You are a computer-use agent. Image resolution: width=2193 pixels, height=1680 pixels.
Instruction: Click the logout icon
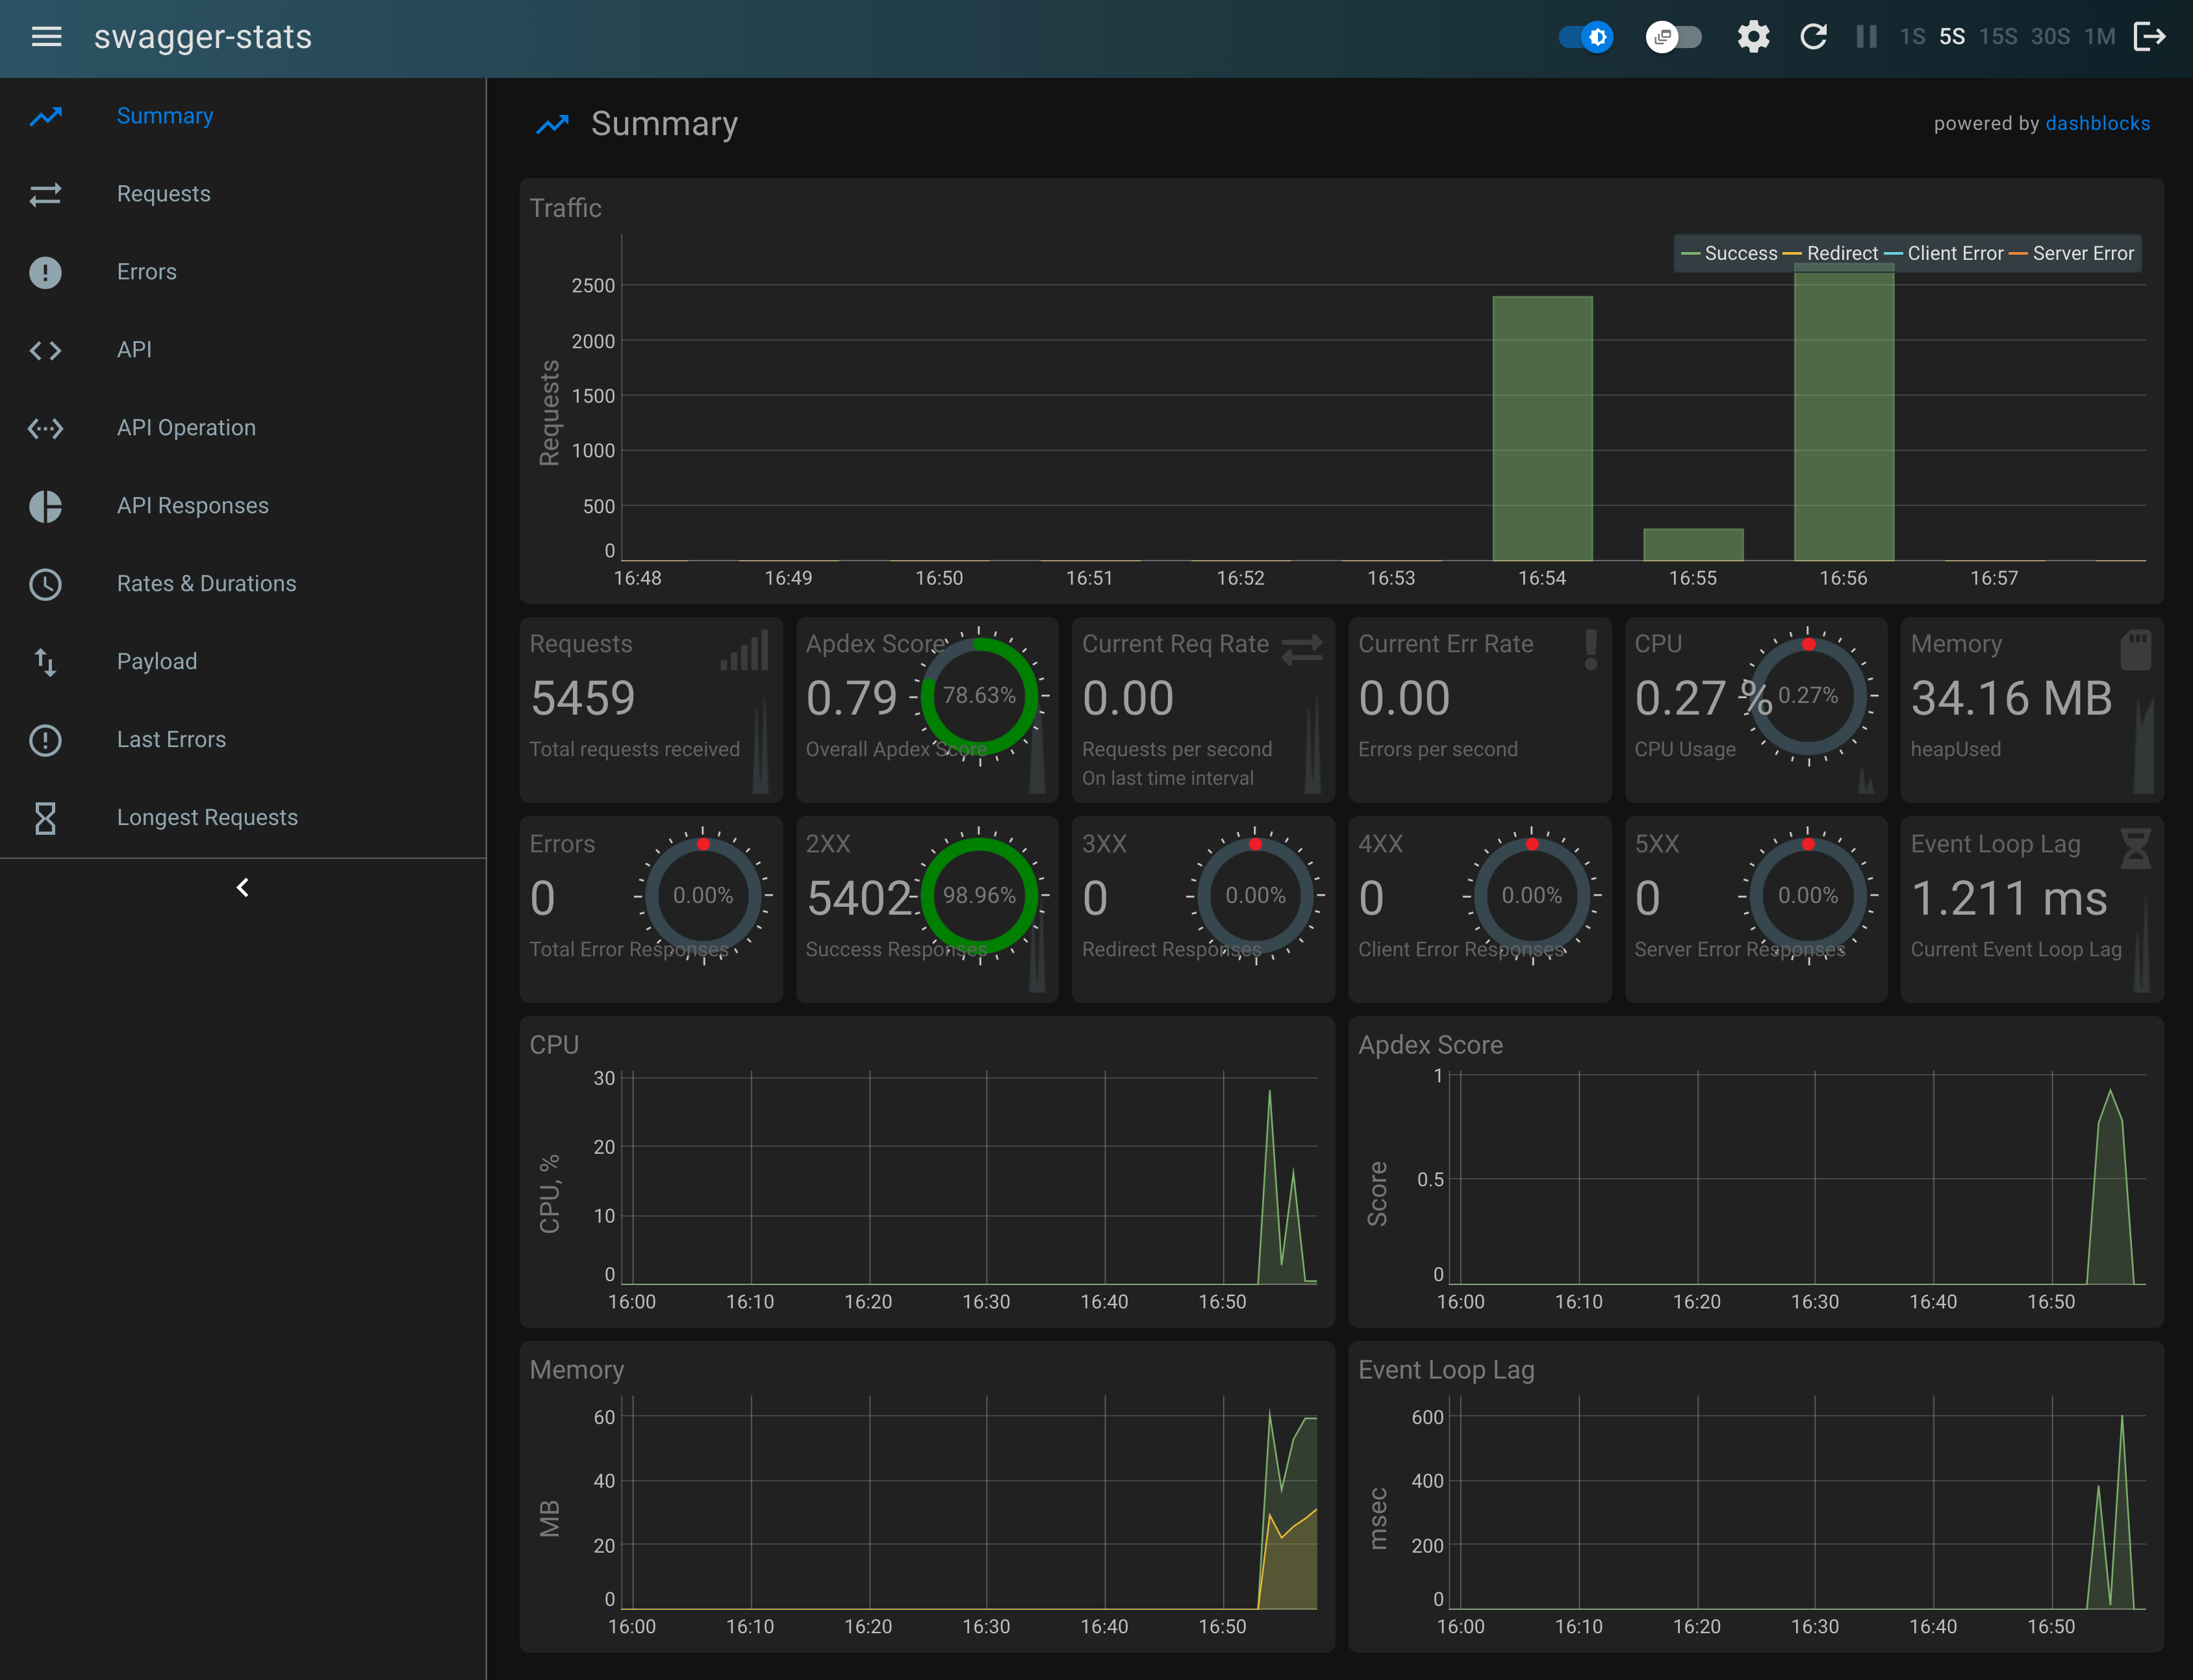click(2150, 37)
